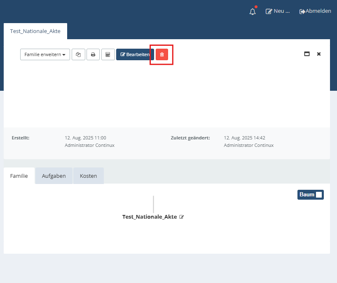Log out via Abmelden
337x283 pixels.
pyautogui.click(x=315, y=11)
